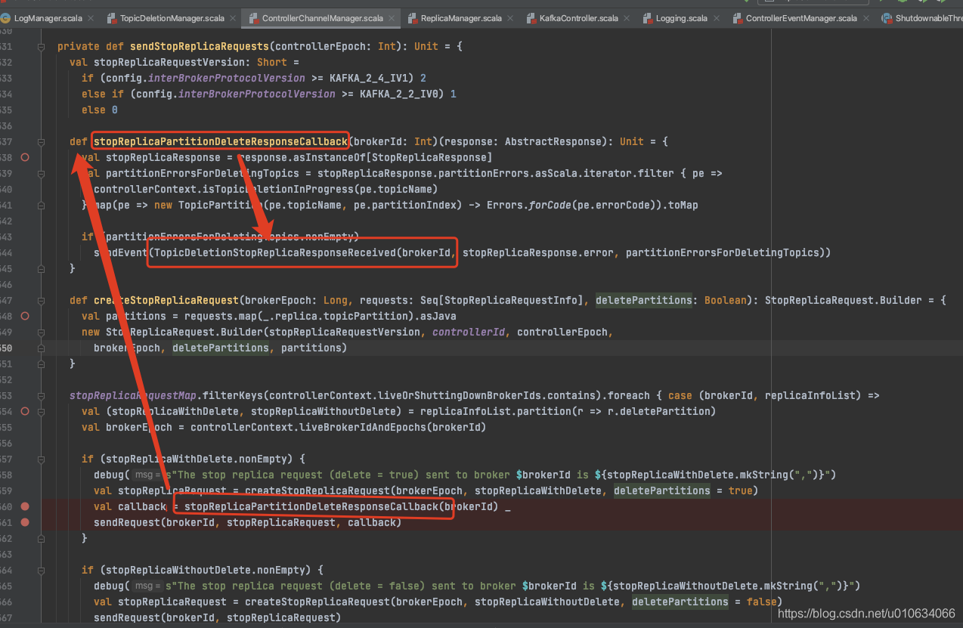This screenshot has height=628, width=963.
Task: Click 'deletePartitions = false' named argument
Action: 704,602
